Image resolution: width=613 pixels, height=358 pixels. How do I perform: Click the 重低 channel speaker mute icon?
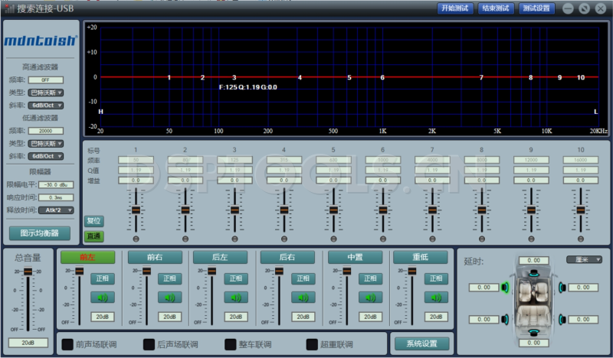pyautogui.click(x=437, y=298)
